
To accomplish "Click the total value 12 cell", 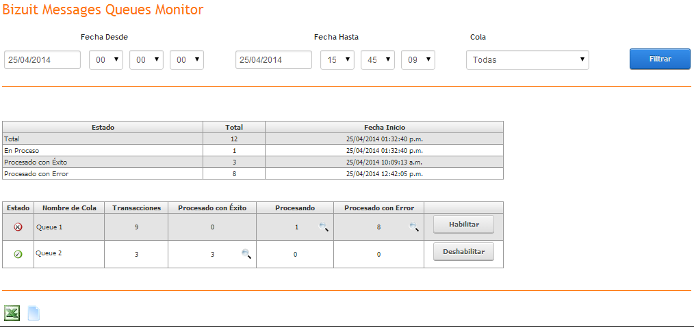I will click(234, 139).
